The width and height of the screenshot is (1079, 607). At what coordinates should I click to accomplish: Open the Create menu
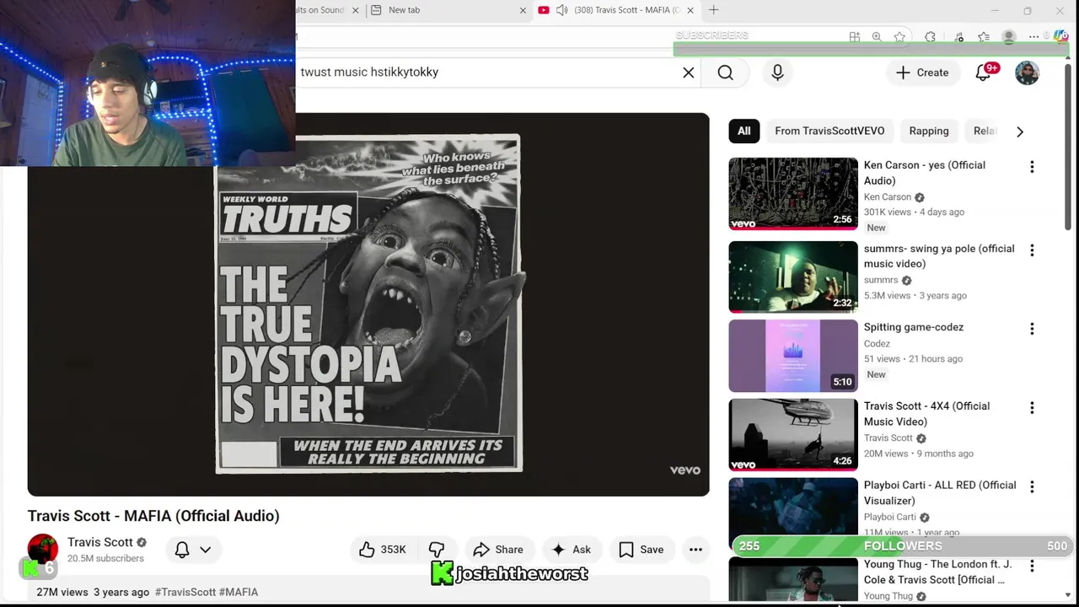coord(922,73)
